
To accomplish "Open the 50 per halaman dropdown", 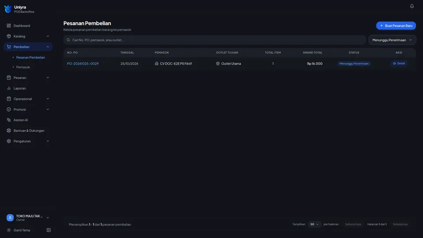I will pyautogui.click(x=314, y=224).
